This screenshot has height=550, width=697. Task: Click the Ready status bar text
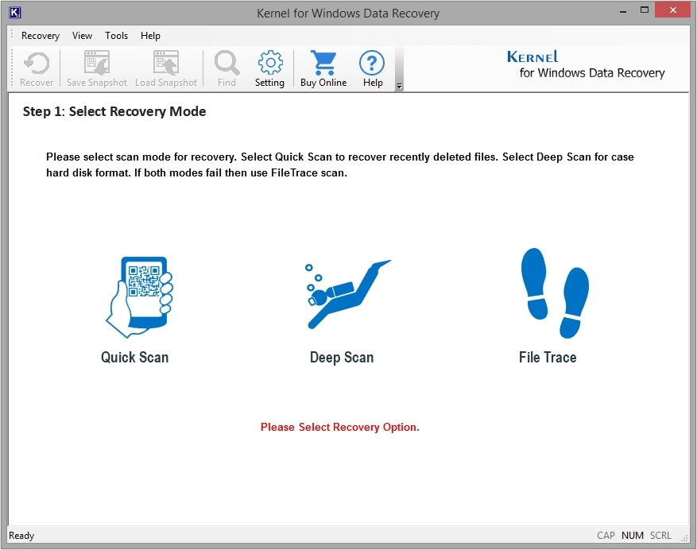tap(21, 536)
